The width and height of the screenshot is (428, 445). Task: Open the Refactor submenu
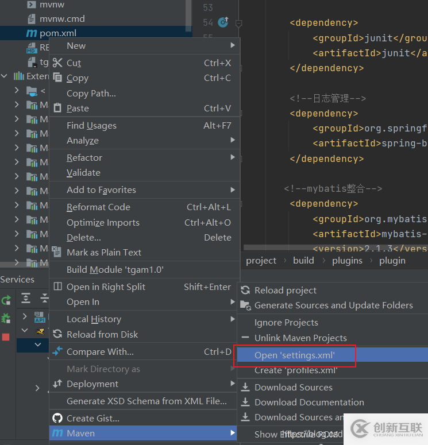(x=84, y=157)
